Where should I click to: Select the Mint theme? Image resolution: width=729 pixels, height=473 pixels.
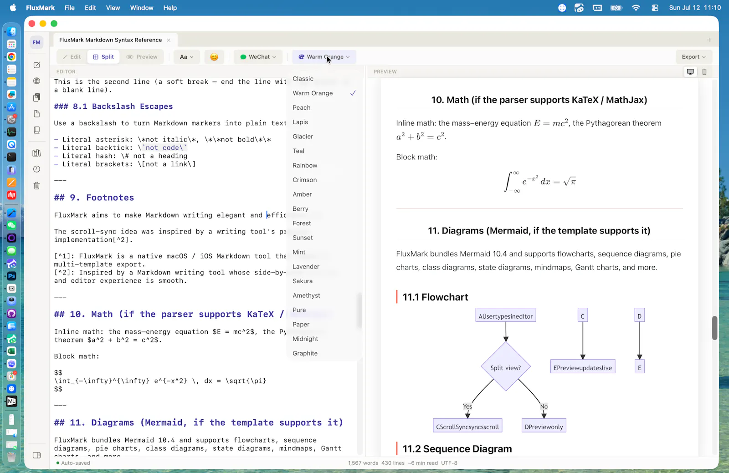pyautogui.click(x=324, y=252)
